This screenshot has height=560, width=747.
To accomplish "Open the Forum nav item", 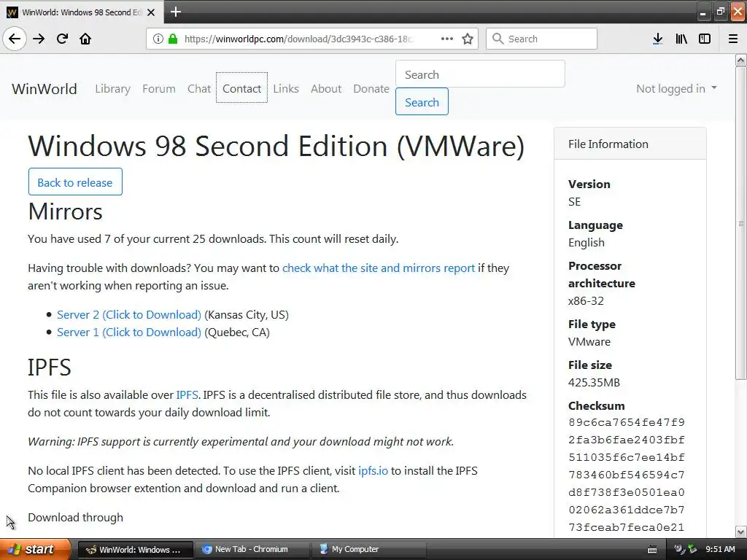I will tap(158, 88).
